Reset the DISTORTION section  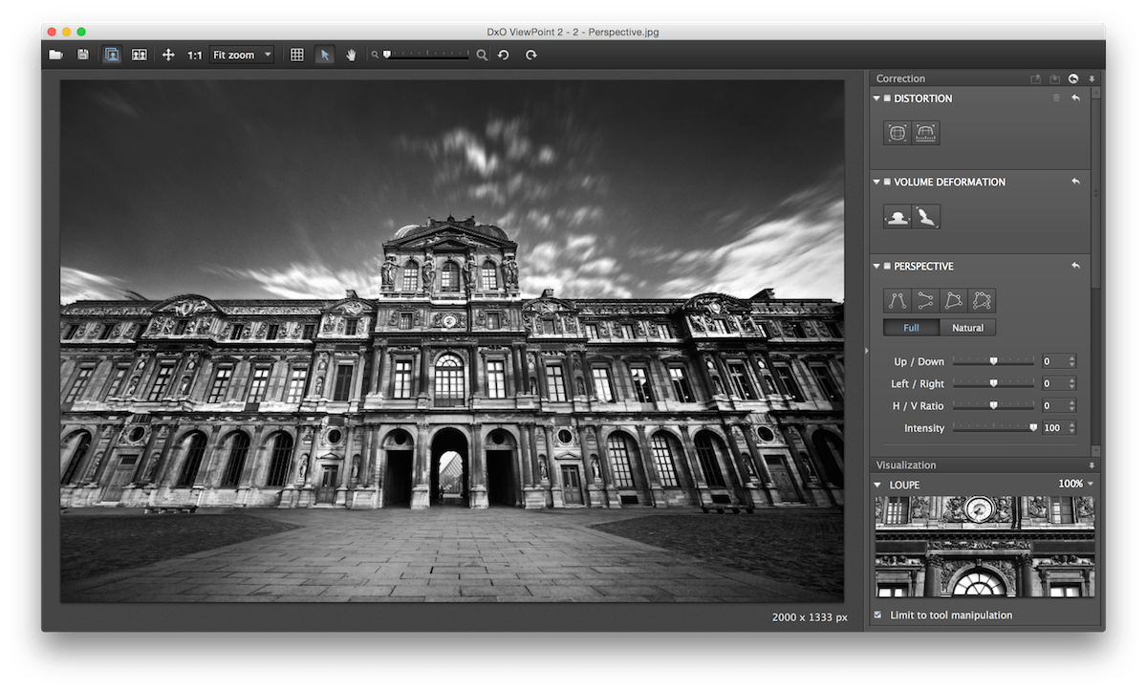pos(1075,98)
